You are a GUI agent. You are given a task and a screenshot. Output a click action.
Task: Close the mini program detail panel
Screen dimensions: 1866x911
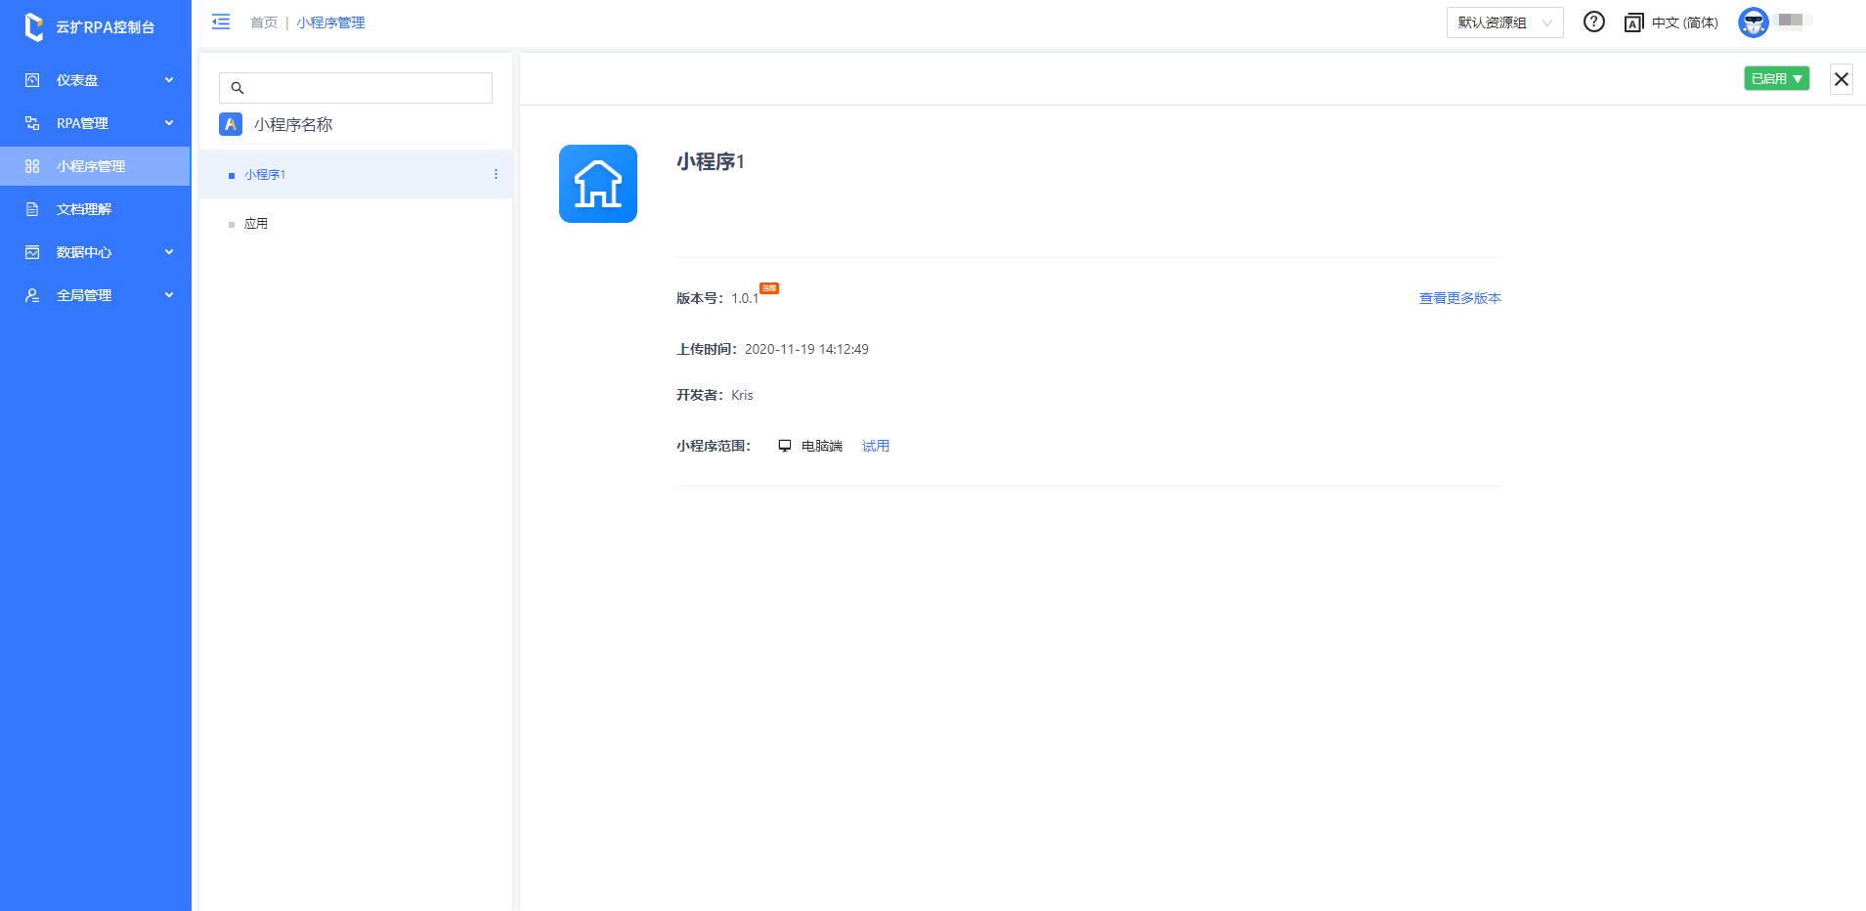1841,79
